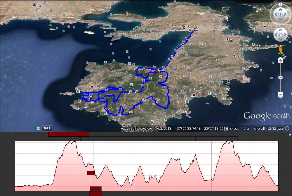The height and width of the screenshot is (196, 292).
Task: Rotate view right with look joystick arrow
Action: (x=285, y=14)
